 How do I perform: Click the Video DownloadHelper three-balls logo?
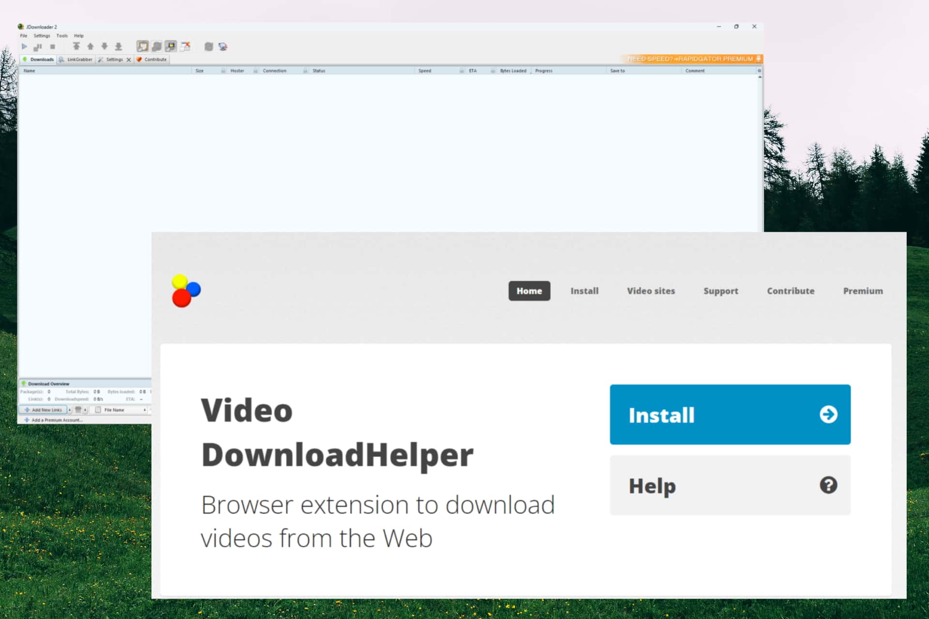click(186, 291)
